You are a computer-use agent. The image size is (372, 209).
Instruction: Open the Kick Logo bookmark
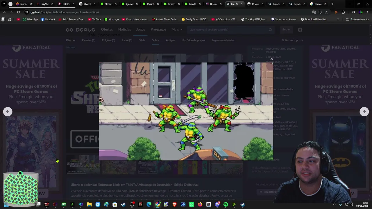click(111, 19)
